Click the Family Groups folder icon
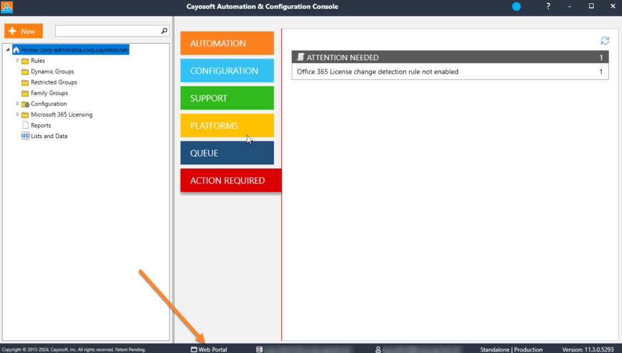622x353 pixels. point(25,93)
